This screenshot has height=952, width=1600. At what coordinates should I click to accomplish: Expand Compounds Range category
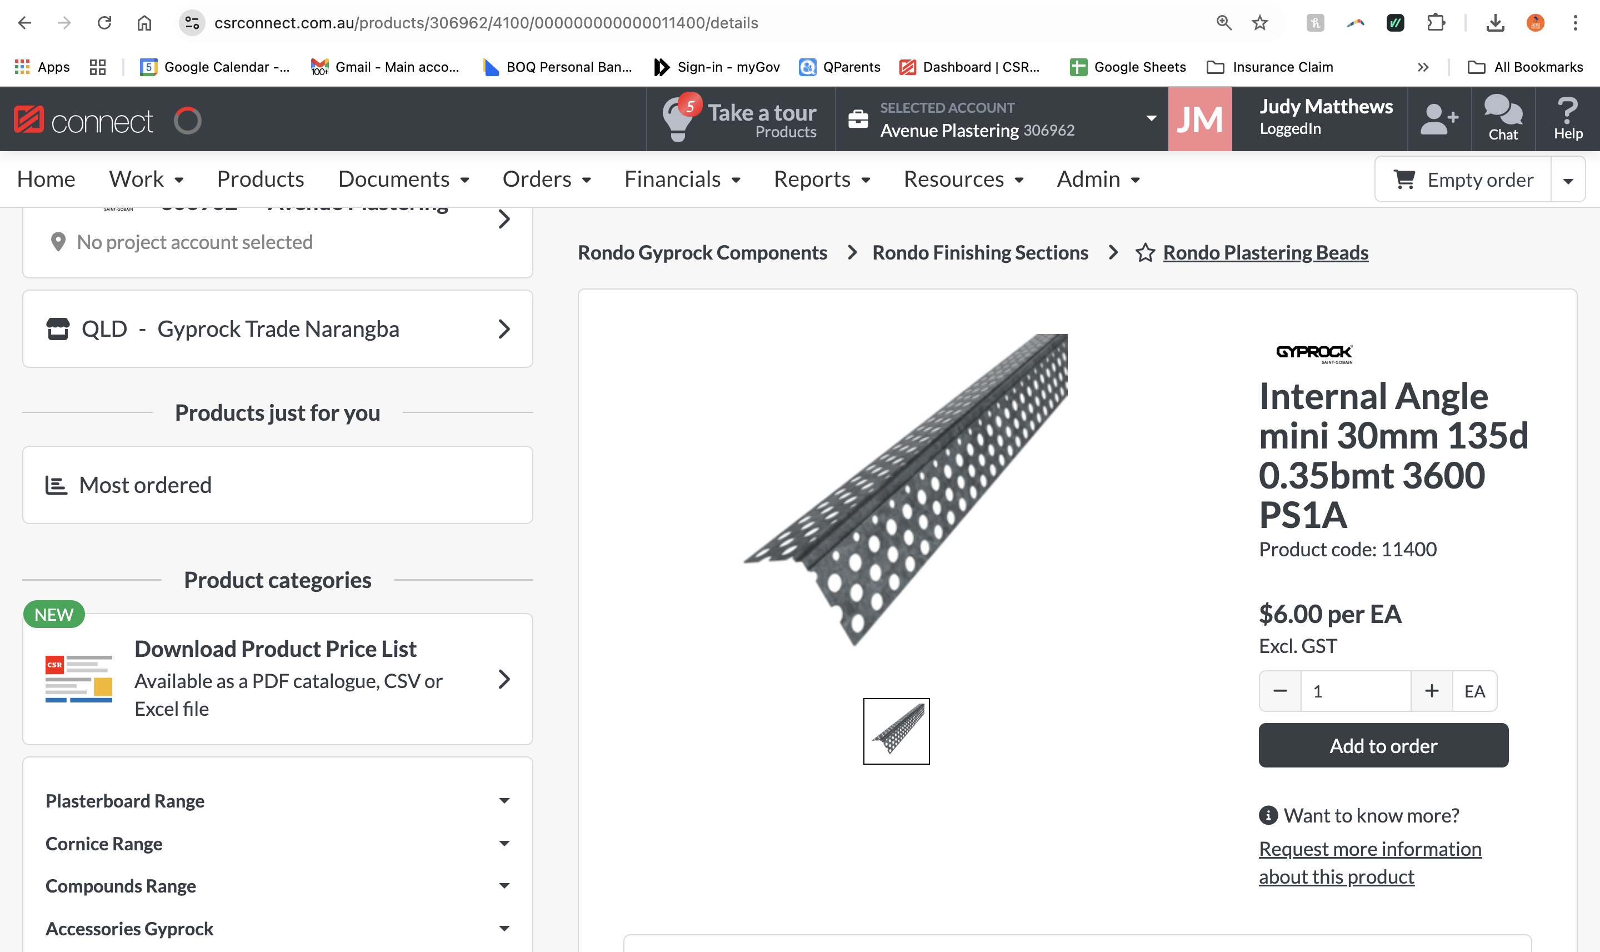pos(278,886)
